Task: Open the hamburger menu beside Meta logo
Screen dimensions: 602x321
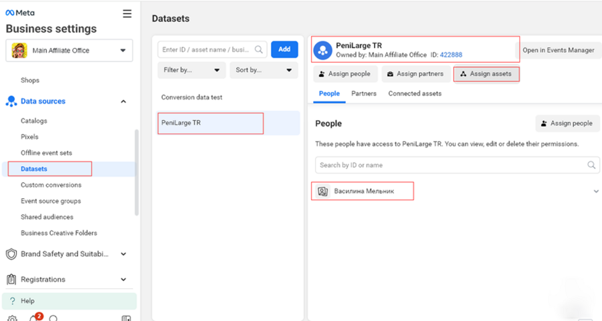Action: click(127, 14)
